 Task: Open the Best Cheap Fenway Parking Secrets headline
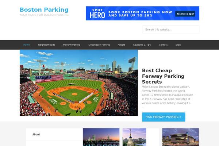[x=163, y=76]
